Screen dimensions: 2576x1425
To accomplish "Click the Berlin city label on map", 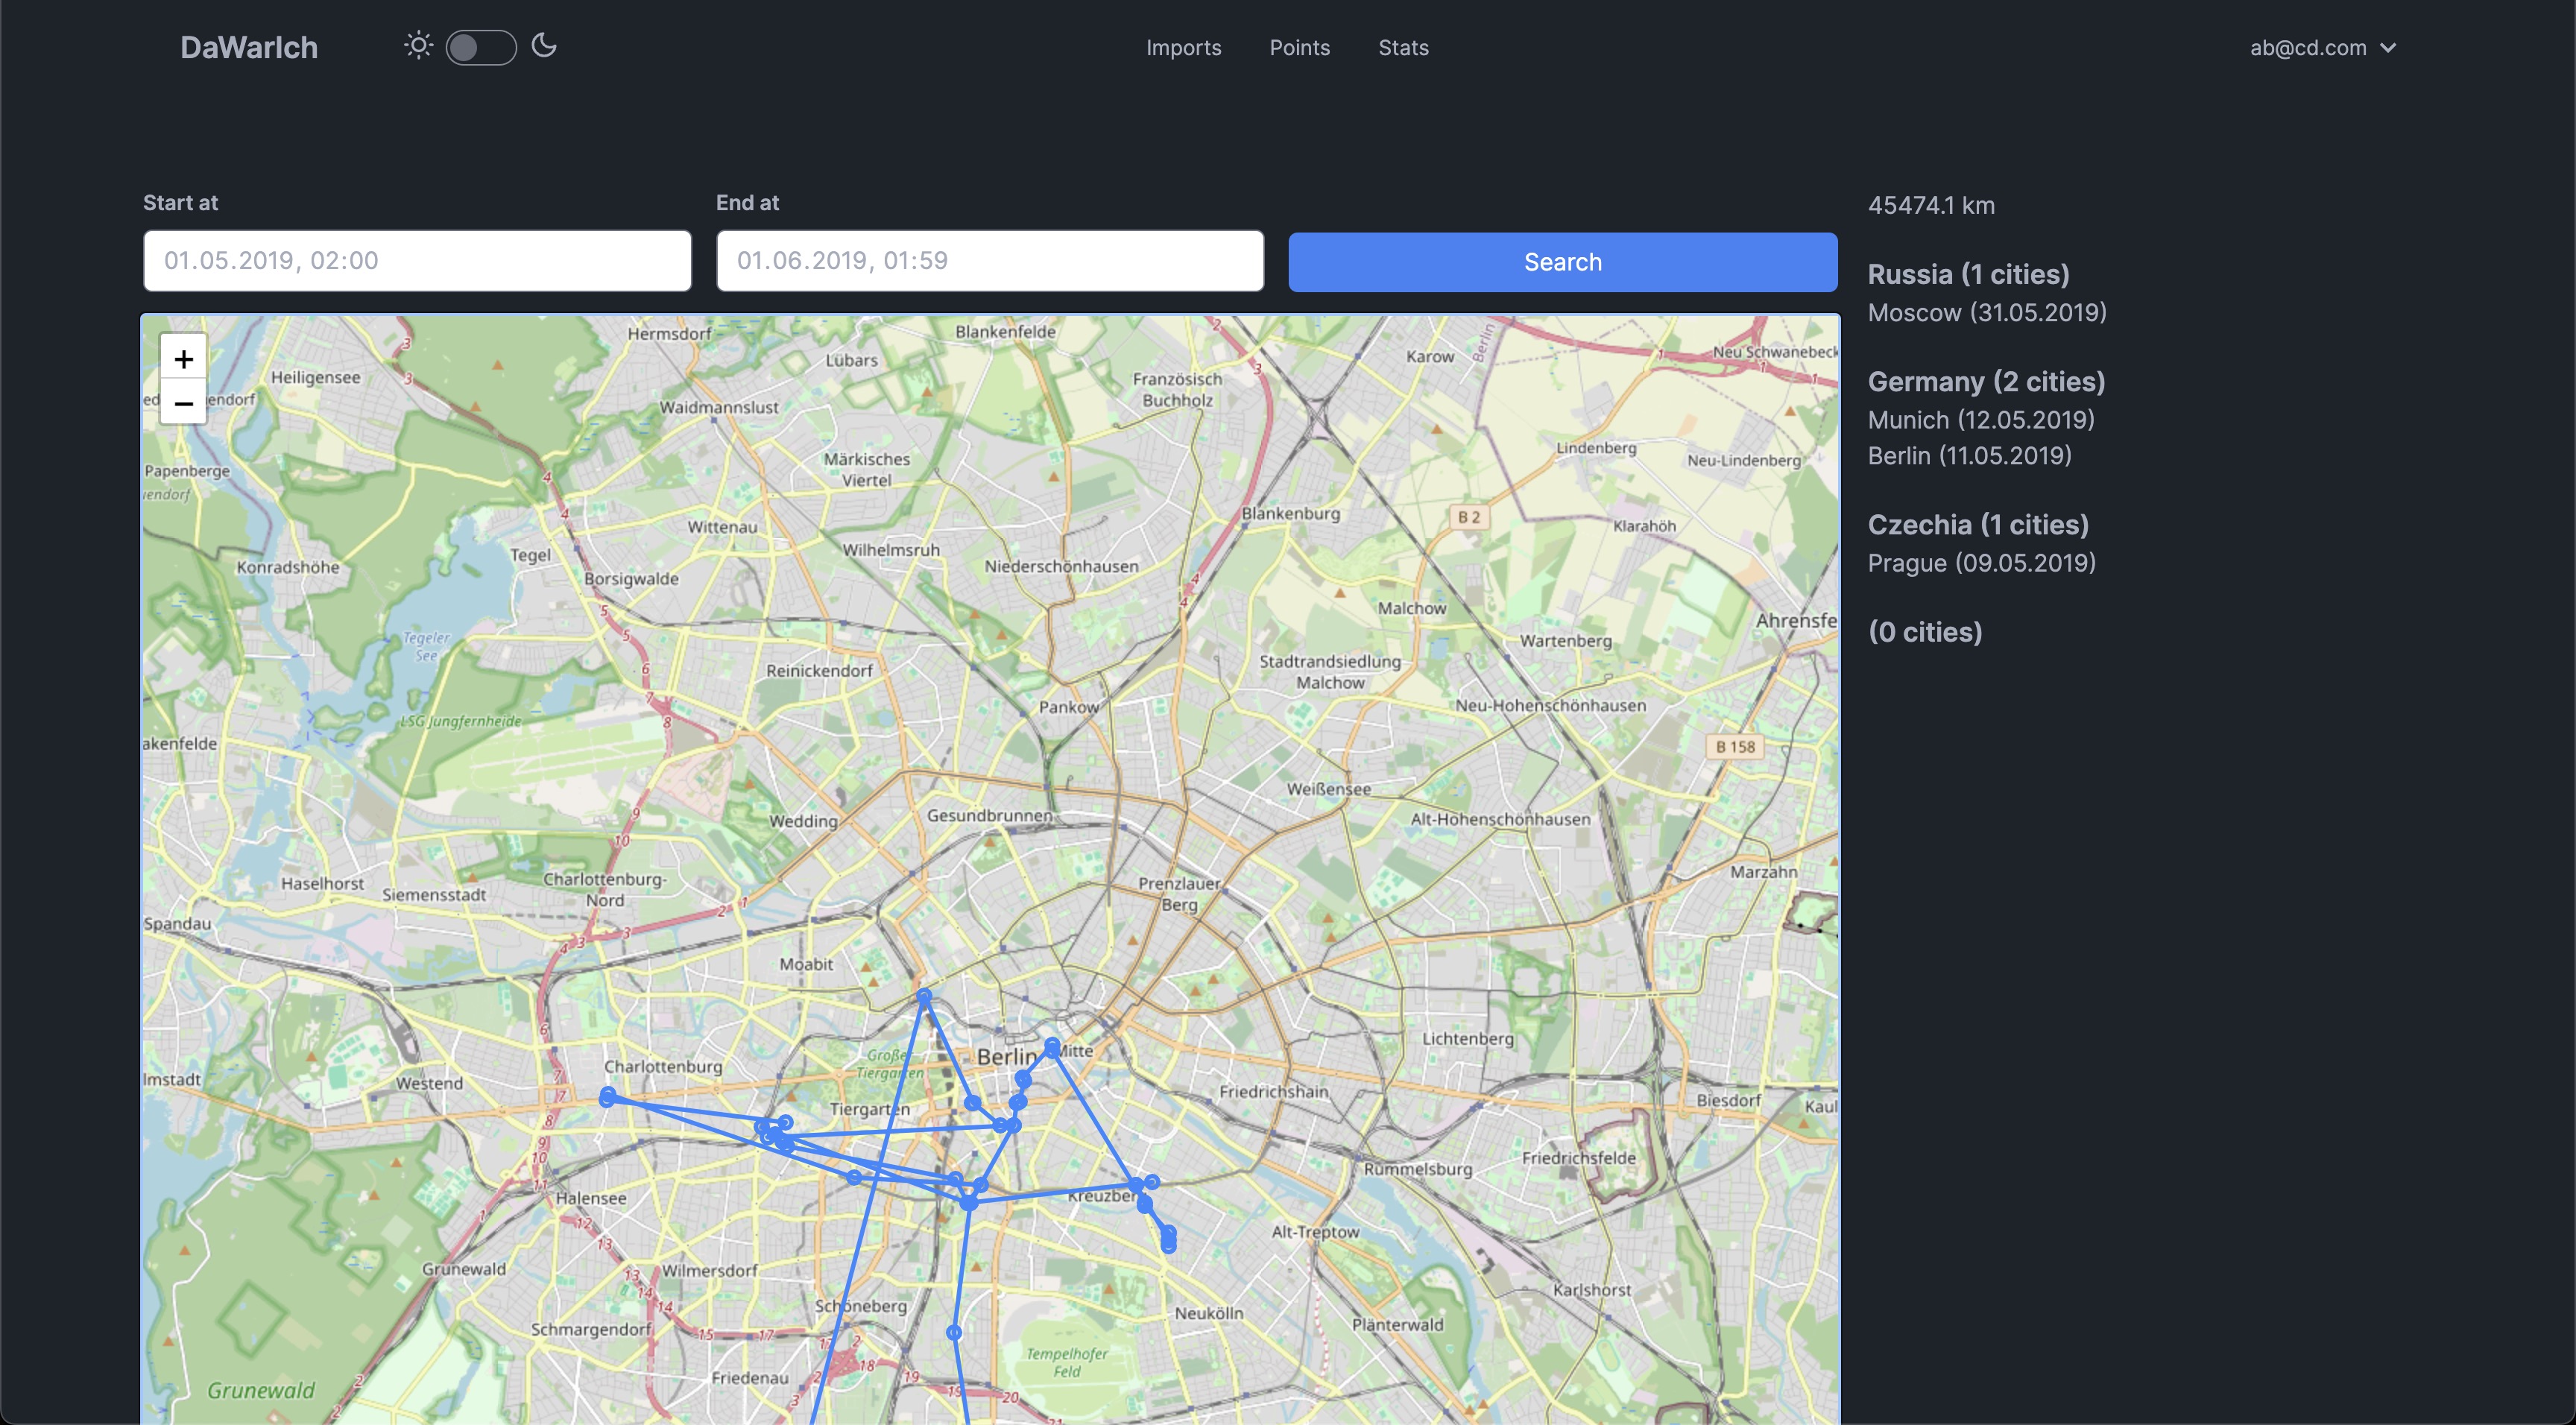I will tap(1006, 1056).
